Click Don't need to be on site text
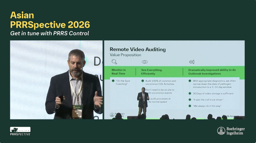 [x=160, y=91]
